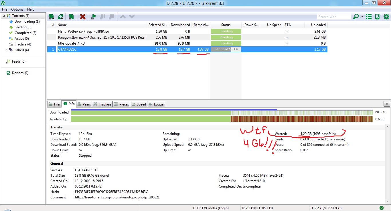
Task: Select Inactive (4) in the sidebar
Action: [x=23, y=44]
